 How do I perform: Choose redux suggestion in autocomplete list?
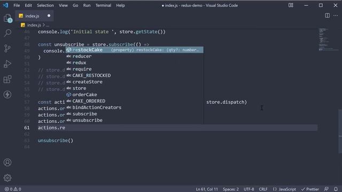135,63
